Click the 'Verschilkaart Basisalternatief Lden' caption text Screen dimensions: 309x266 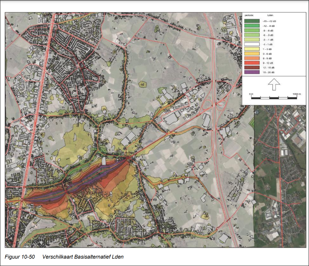click(x=83, y=257)
